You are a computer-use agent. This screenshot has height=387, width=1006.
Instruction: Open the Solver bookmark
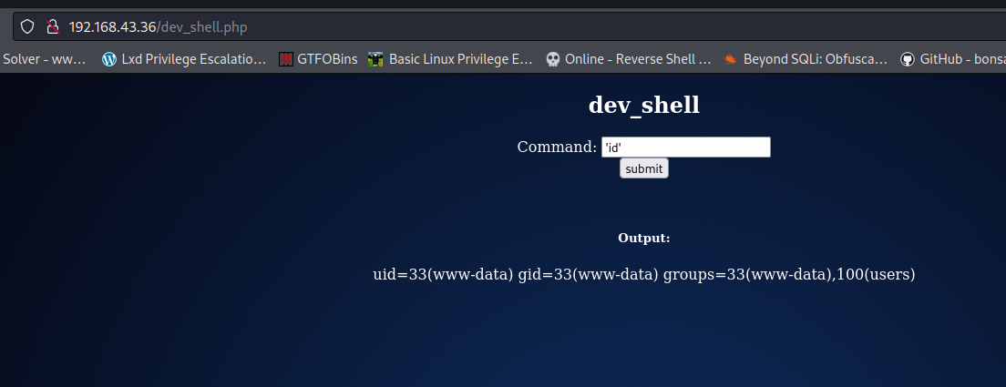(x=45, y=59)
